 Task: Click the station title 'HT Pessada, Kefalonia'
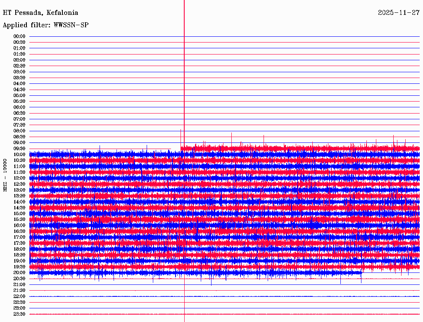pos(40,13)
